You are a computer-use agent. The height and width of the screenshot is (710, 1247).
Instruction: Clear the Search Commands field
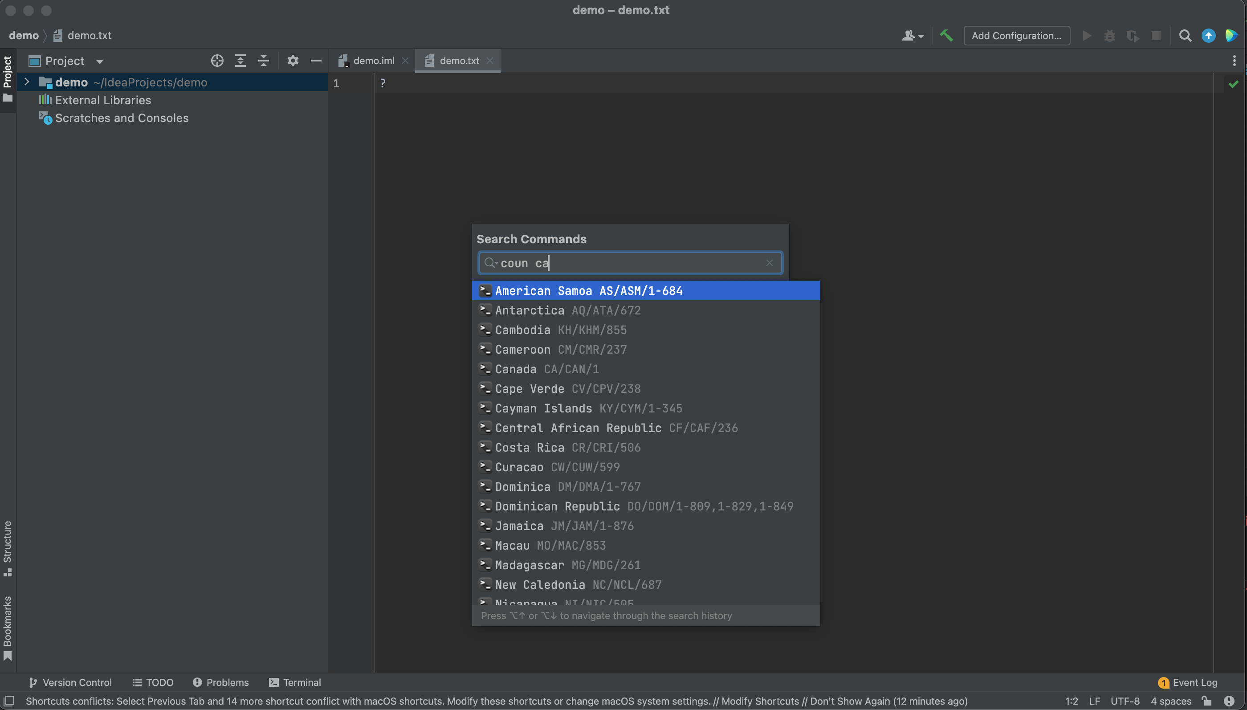[769, 263]
